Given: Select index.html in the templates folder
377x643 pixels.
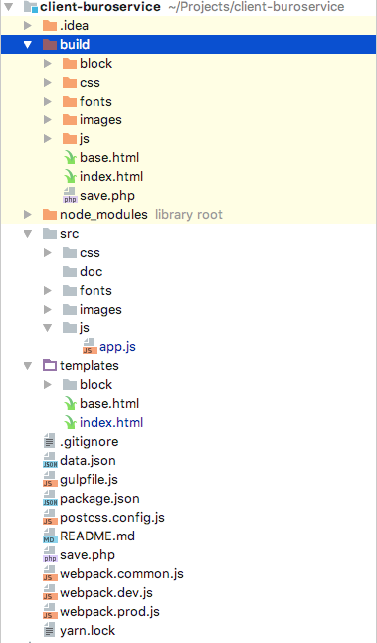Looking at the screenshot, I should tap(111, 422).
